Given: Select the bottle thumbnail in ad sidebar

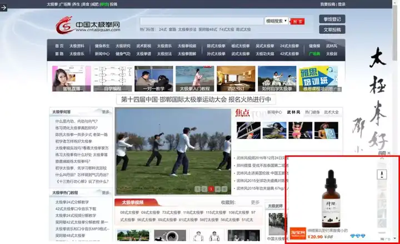Looking at the screenshot, I should (x=382, y=175).
